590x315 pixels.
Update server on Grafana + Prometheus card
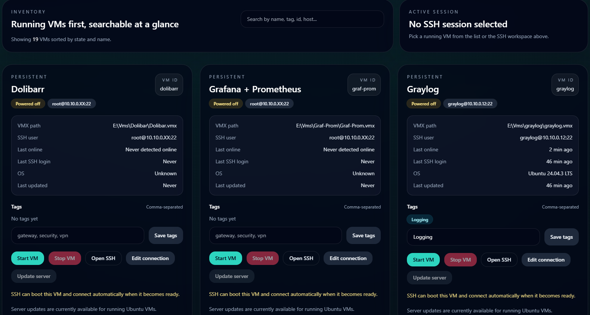tap(232, 276)
